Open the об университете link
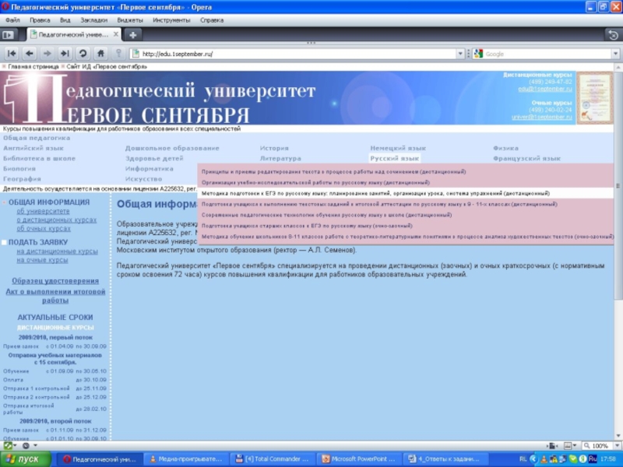The width and height of the screenshot is (623, 467). point(43,211)
